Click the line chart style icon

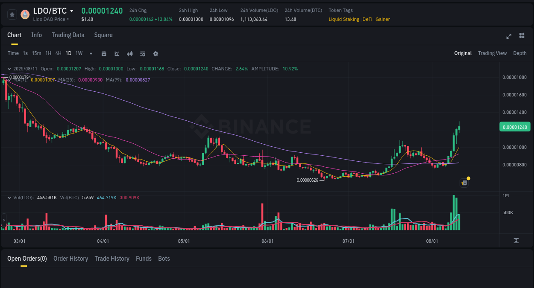coord(117,53)
